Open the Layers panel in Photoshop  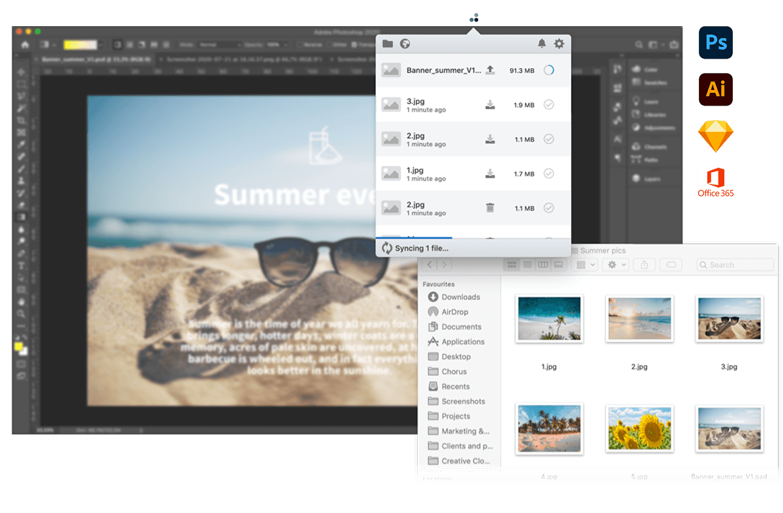point(646,179)
